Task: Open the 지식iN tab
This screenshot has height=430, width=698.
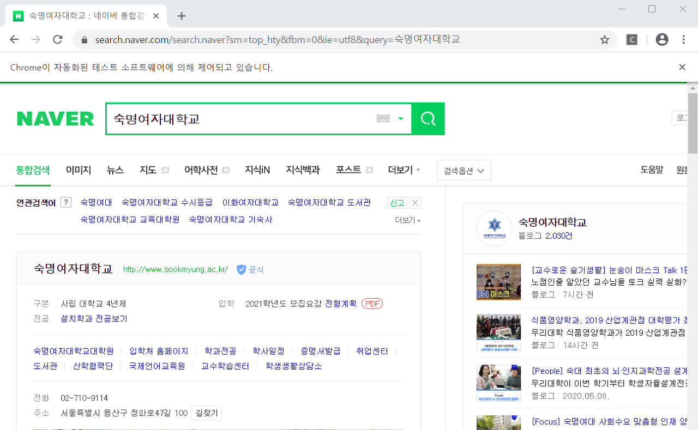Action: tap(257, 169)
